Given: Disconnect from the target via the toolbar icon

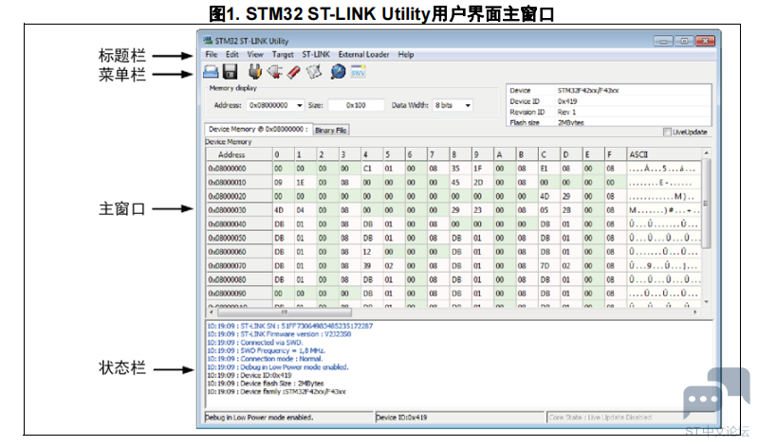Looking at the screenshot, I should (x=274, y=72).
